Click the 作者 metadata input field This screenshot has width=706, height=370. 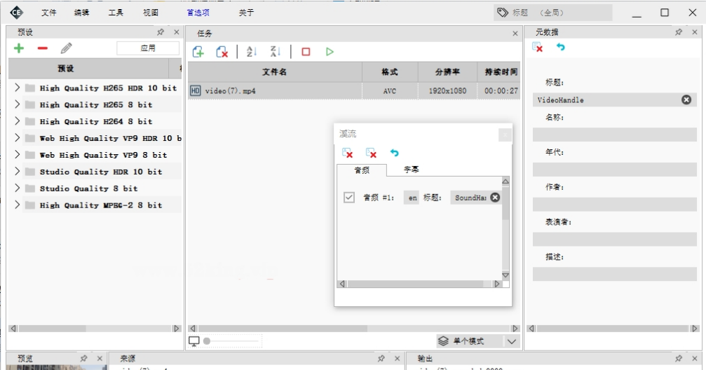pyautogui.click(x=615, y=205)
